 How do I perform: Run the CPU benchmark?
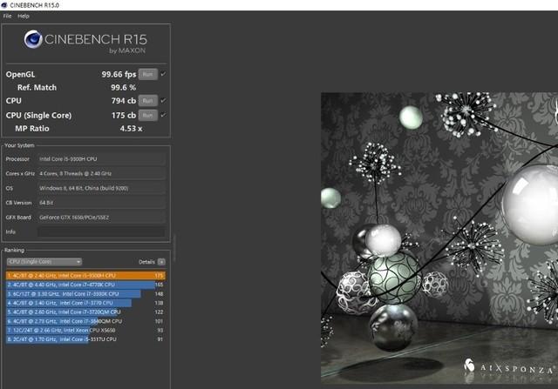[x=147, y=101]
